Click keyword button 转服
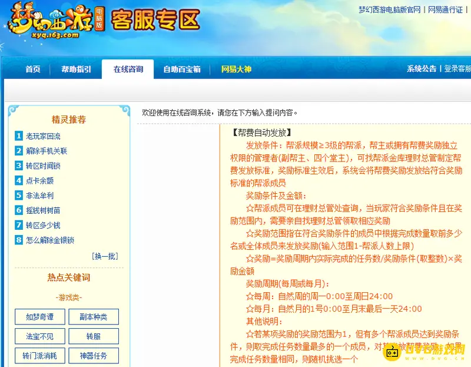Screen dimensions: 471x367 pyautogui.click(x=94, y=336)
